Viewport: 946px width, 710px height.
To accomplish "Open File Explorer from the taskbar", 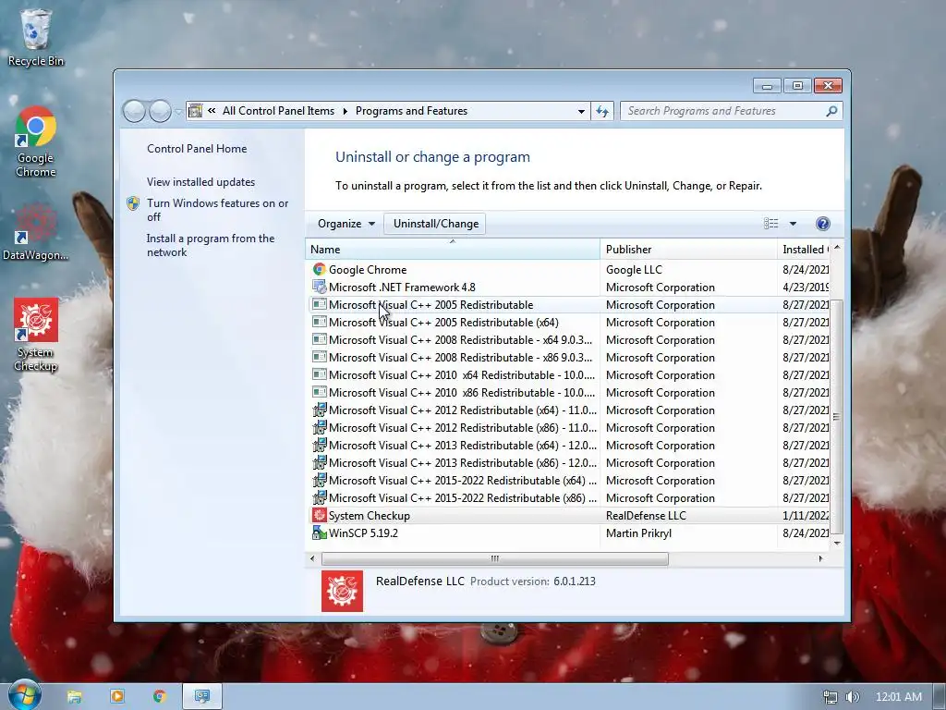I will [74, 697].
